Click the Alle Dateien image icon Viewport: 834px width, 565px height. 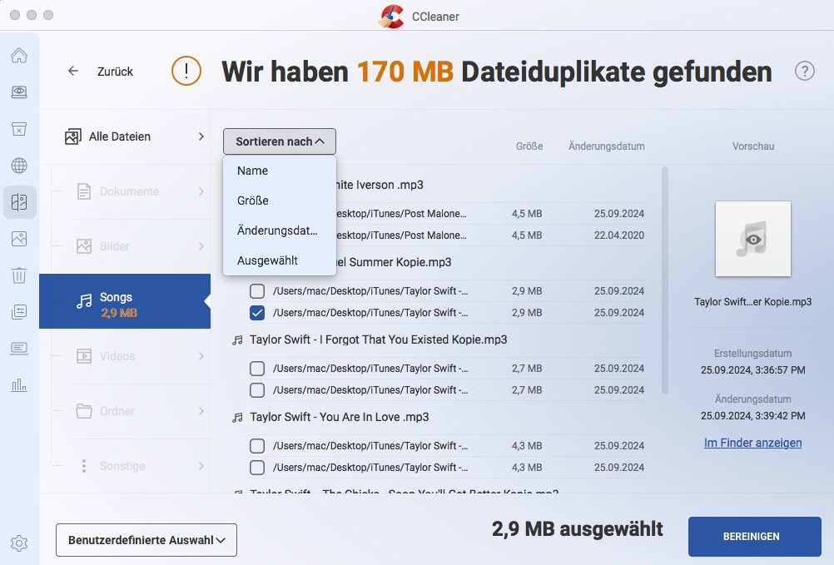point(73,136)
